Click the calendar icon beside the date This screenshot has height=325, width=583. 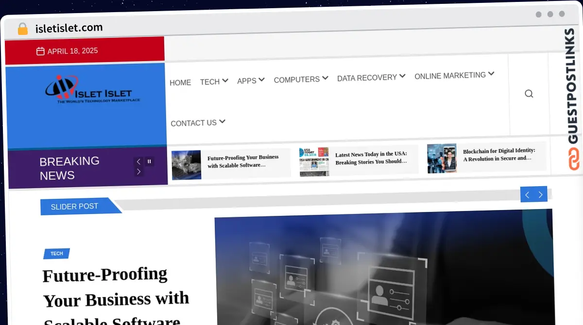click(40, 51)
